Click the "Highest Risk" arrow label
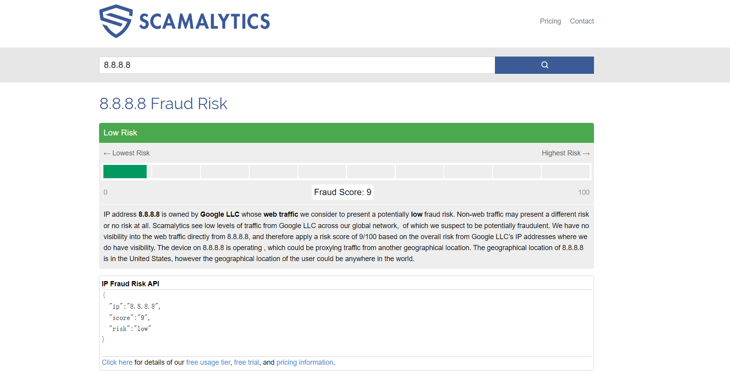 (565, 153)
